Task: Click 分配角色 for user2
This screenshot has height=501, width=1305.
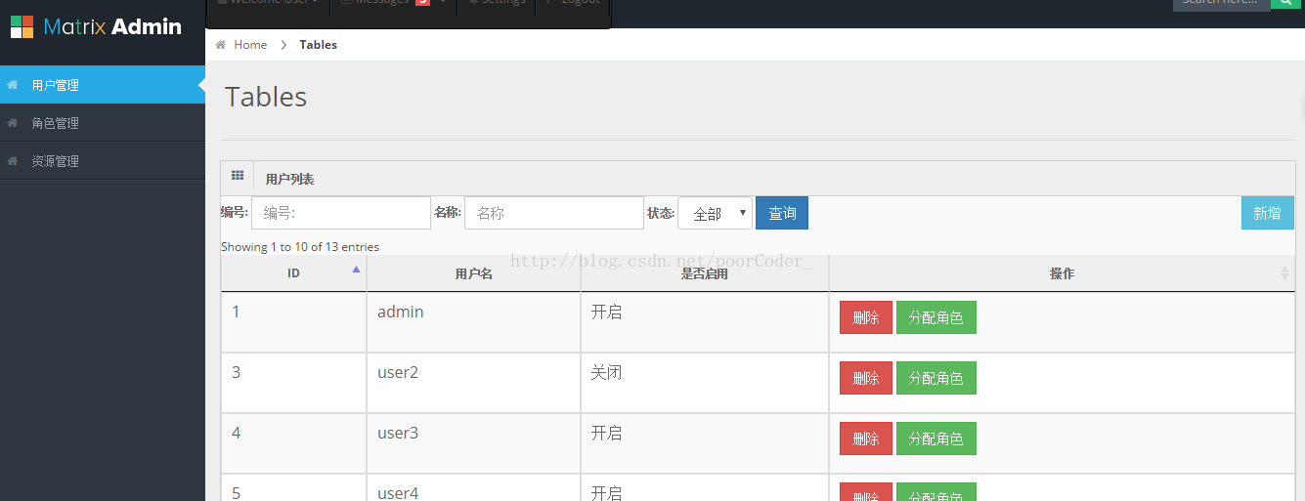Action: point(936,378)
